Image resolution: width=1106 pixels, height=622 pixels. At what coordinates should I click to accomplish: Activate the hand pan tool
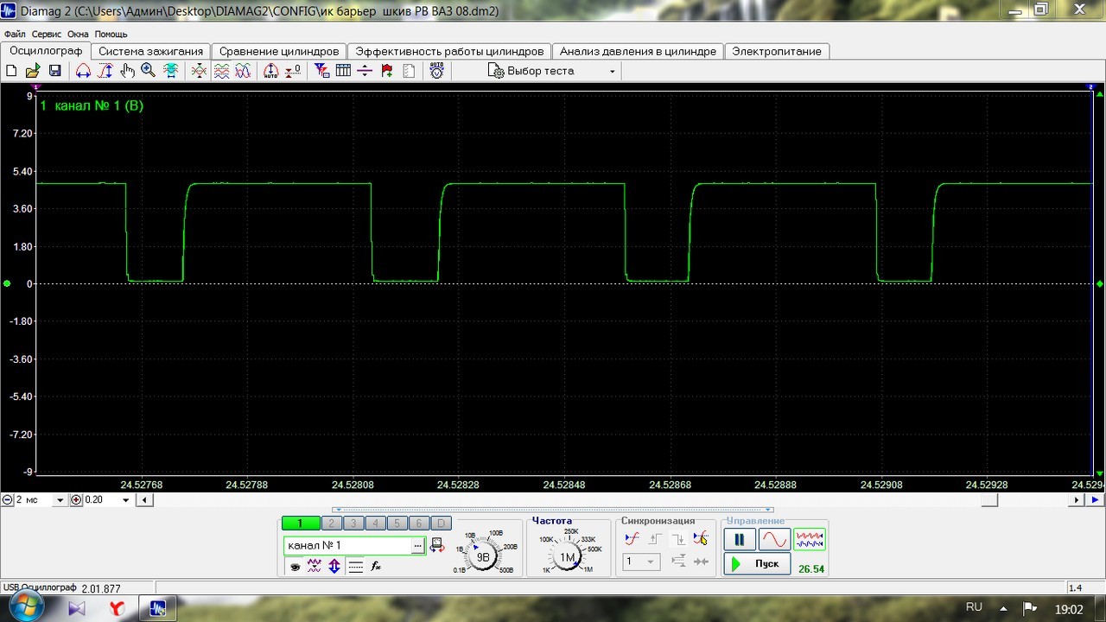click(x=127, y=71)
